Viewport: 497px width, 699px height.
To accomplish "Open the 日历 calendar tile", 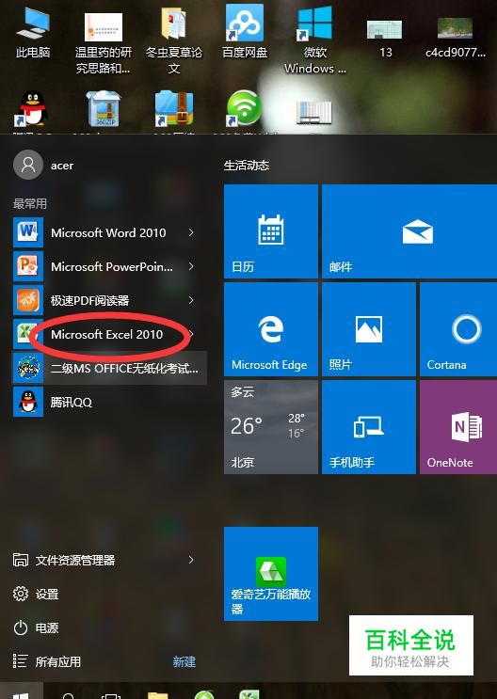I will click(x=271, y=231).
